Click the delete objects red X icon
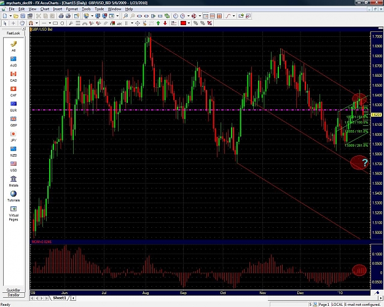The image size is (384, 307). 210,23
